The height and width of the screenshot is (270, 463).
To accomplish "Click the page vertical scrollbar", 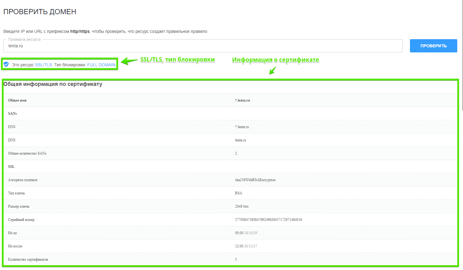I will 462,60.
